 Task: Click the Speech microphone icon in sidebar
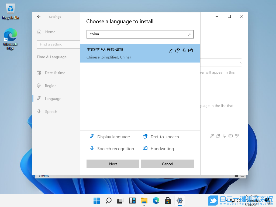click(x=39, y=111)
